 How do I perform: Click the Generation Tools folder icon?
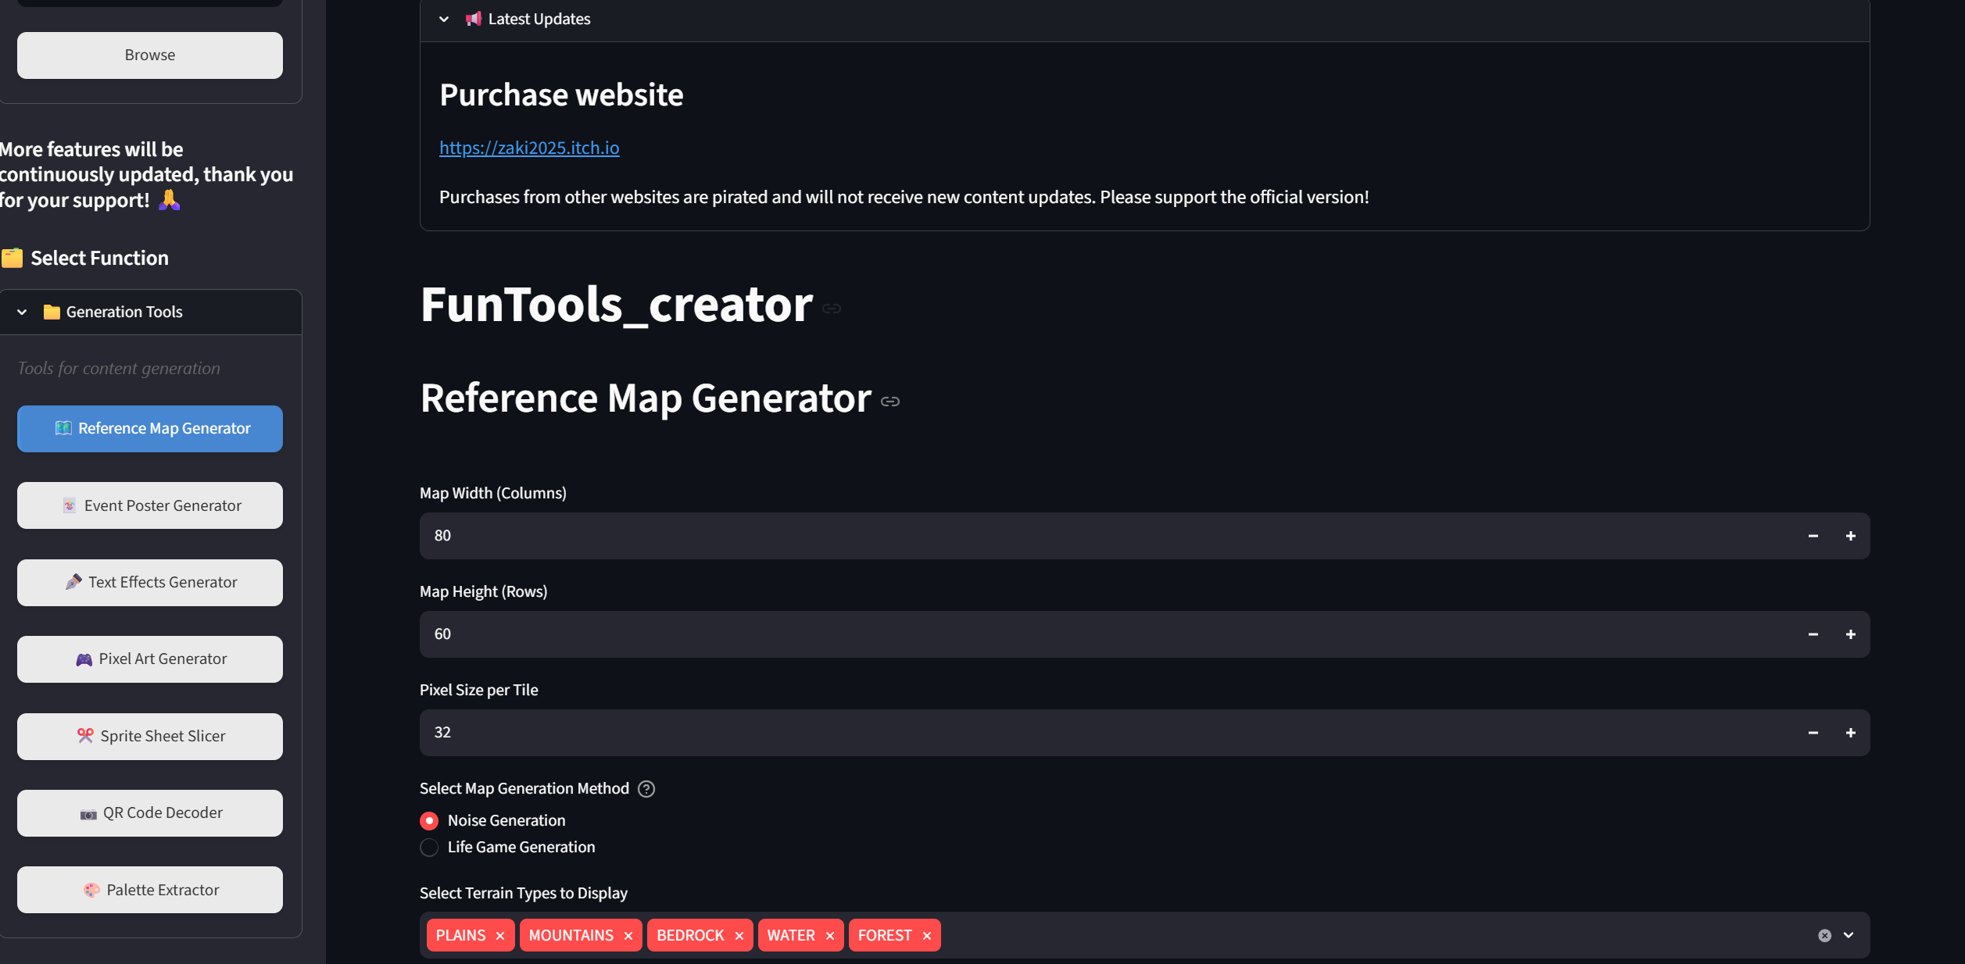pyautogui.click(x=52, y=312)
